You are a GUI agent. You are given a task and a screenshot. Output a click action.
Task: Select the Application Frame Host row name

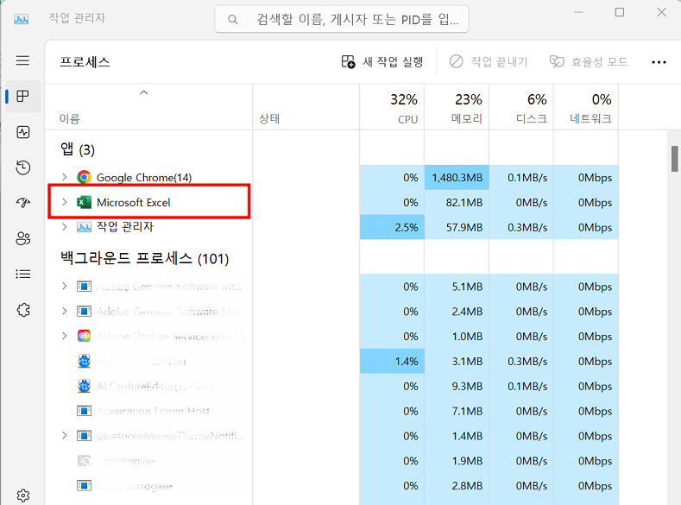[x=154, y=411]
